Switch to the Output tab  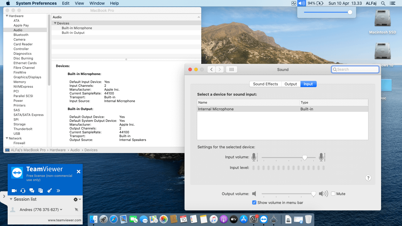[x=290, y=84]
